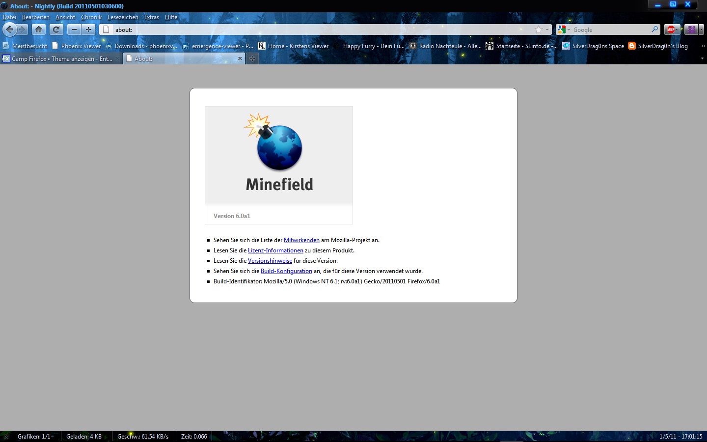The height and width of the screenshot is (442, 707).
Task: Open the Home - Kirstens Viewer bookmark
Action: tap(293, 46)
